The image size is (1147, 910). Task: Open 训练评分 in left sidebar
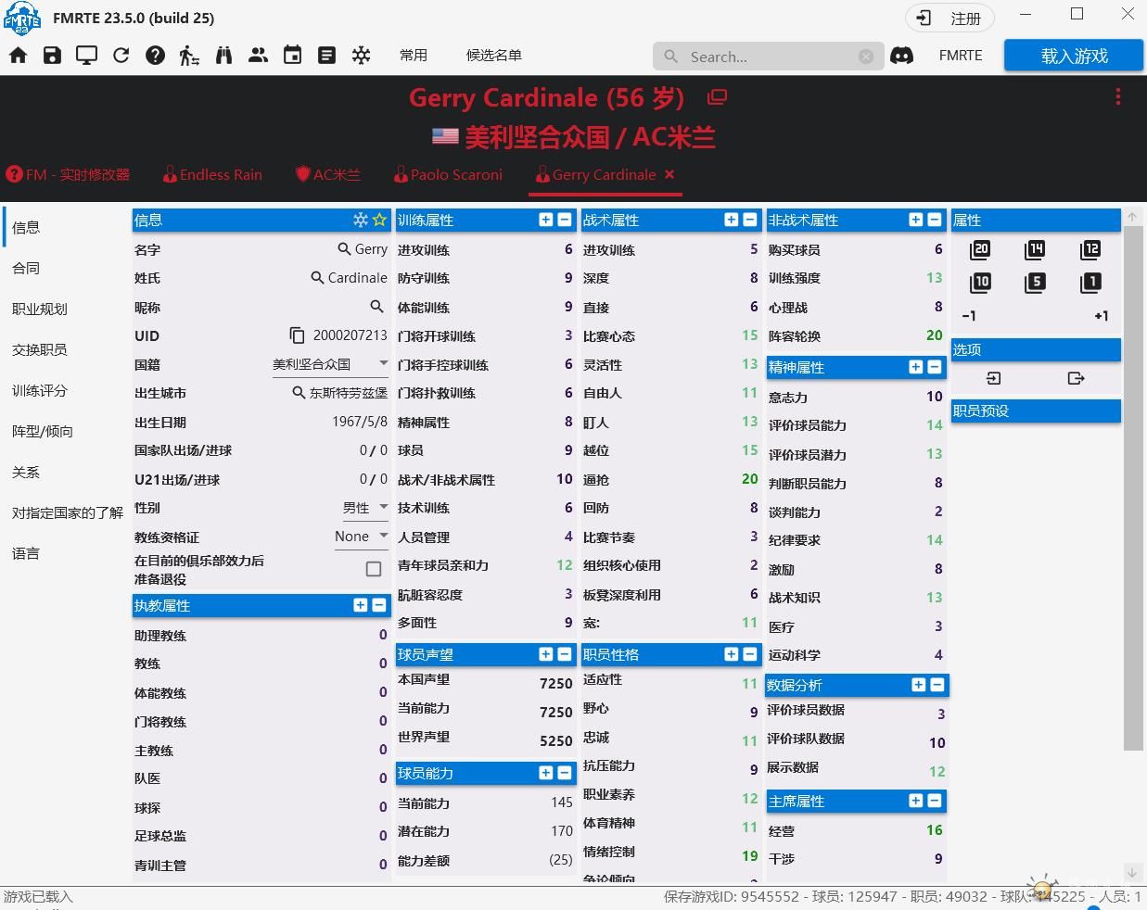point(40,390)
